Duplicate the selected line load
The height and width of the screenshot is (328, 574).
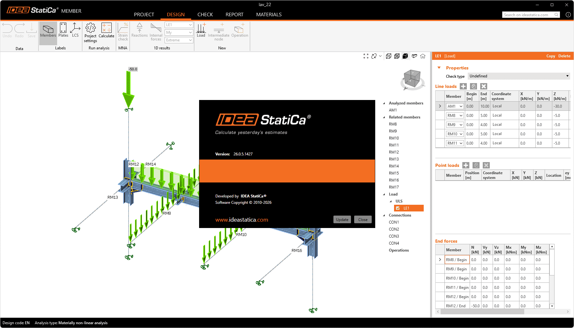(473, 86)
